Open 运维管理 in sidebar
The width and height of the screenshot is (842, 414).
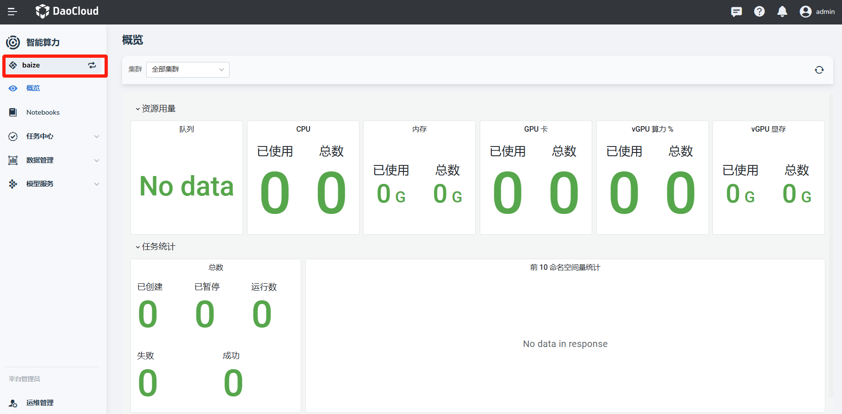(x=40, y=403)
